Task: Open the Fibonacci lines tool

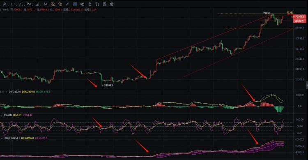Action: click(x=21, y=4)
